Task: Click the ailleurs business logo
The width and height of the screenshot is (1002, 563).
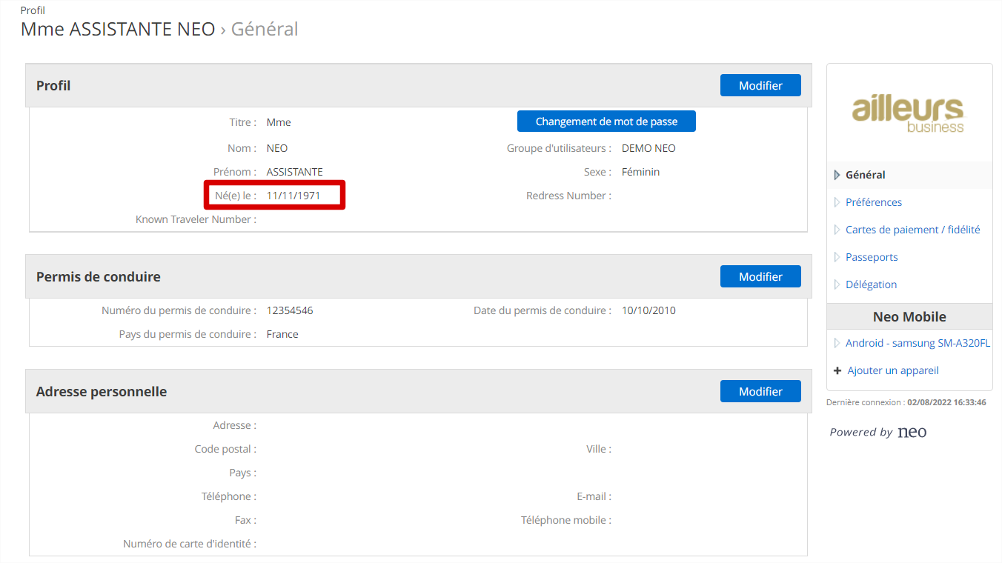Action: 909,113
